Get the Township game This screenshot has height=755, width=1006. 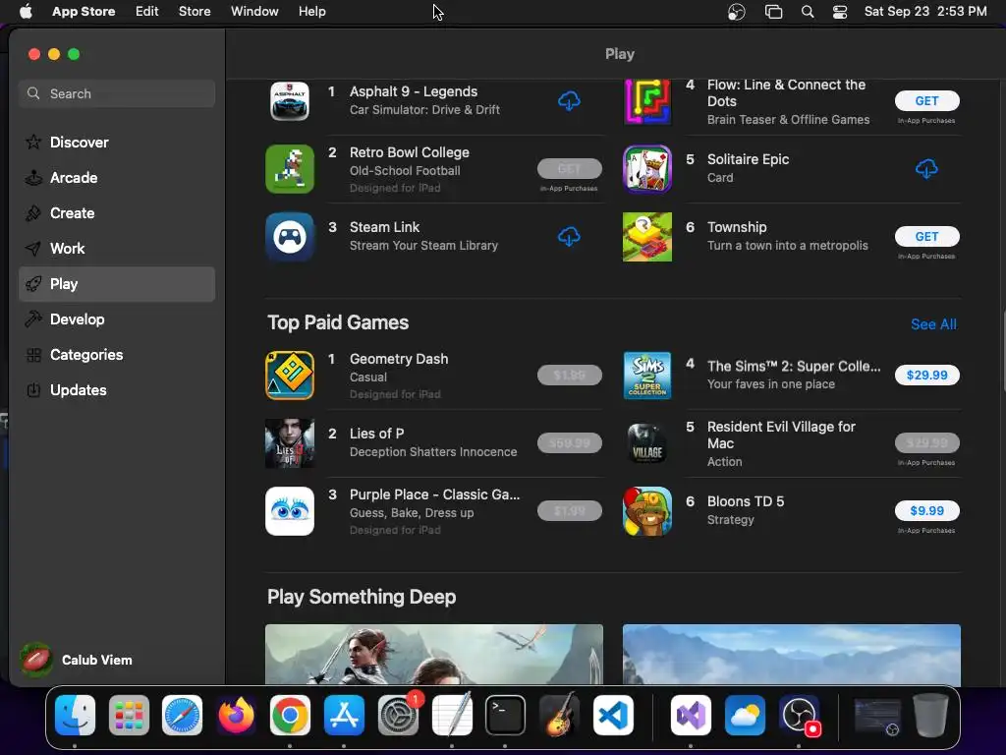click(x=926, y=237)
